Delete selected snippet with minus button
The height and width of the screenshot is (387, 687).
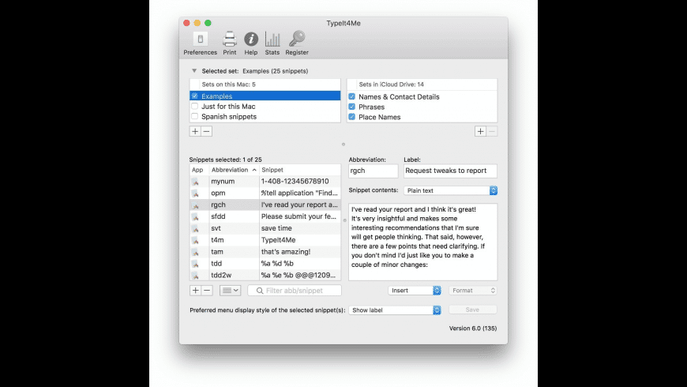pos(207,290)
